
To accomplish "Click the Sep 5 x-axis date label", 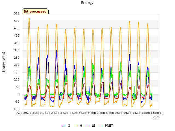I will 76,113.
